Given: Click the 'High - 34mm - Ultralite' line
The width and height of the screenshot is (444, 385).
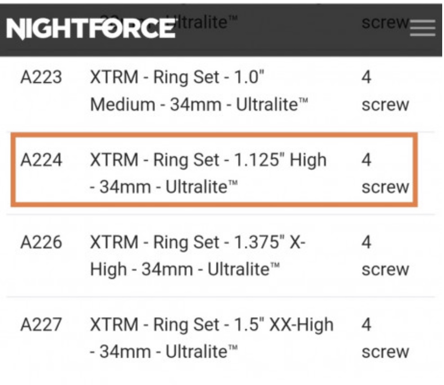Looking at the screenshot, I should pyautogui.click(x=185, y=270).
